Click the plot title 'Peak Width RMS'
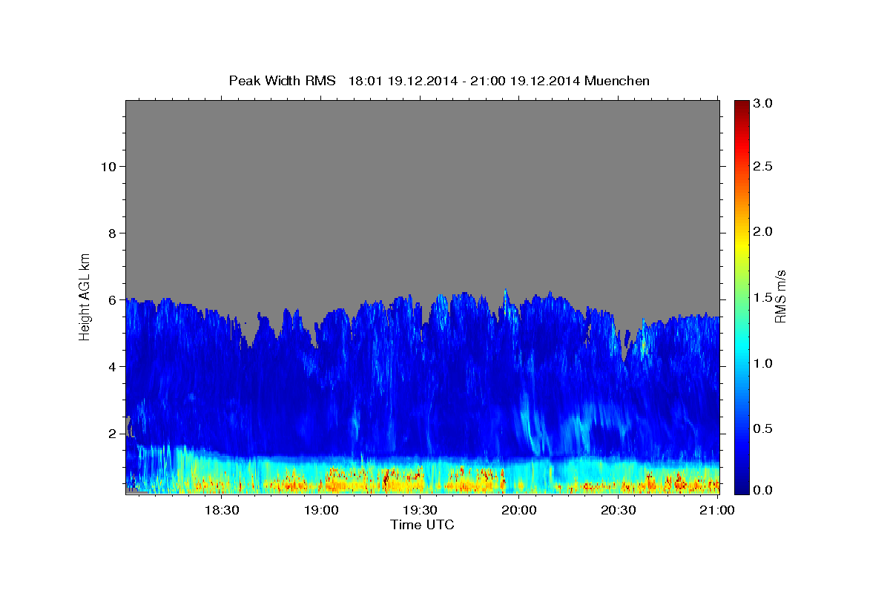 click(282, 81)
